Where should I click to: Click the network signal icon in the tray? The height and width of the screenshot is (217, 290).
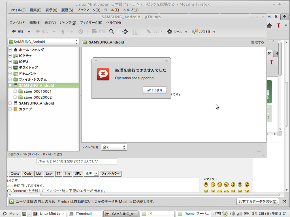pyautogui.click(x=239, y=214)
